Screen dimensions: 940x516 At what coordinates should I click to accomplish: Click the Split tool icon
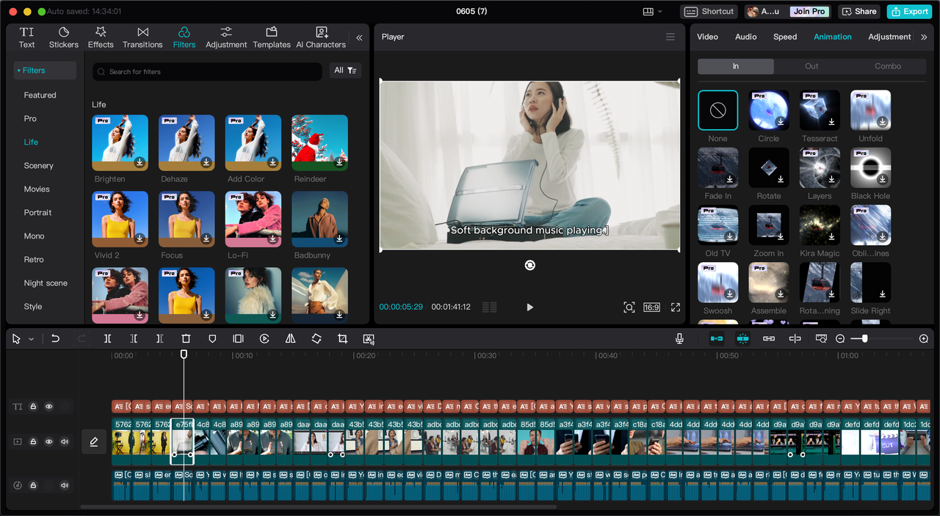pos(107,338)
